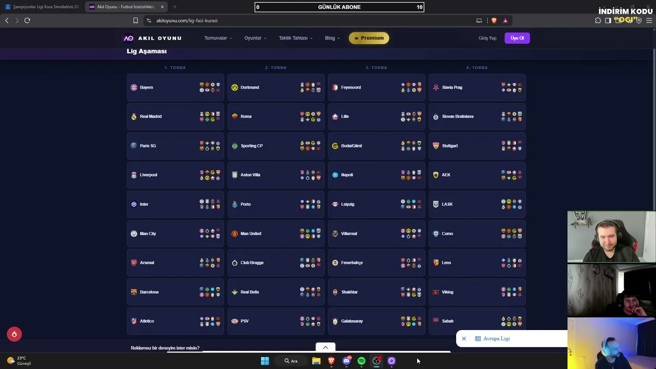Bookmark this page
The width and height of the screenshot is (656, 369).
(135, 20)
